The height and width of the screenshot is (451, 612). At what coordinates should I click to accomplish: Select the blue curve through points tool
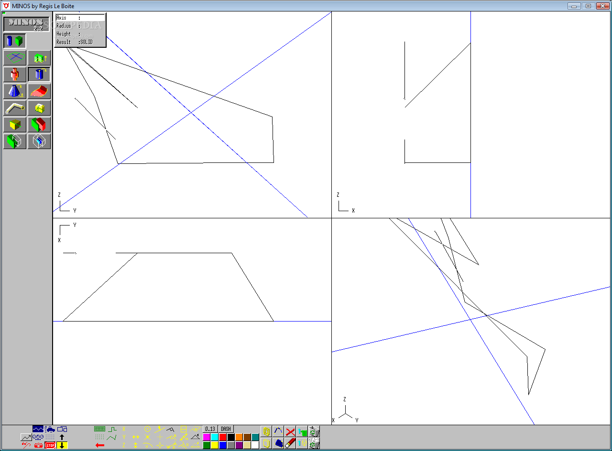pyautogui.click(x=278, y=431)
